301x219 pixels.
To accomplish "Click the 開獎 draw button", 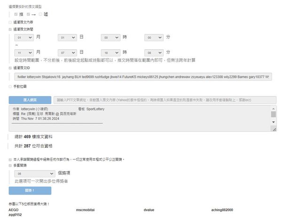I will 30,190.
